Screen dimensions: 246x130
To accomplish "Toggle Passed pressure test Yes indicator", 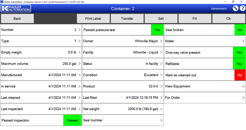I will coord(157,30).
